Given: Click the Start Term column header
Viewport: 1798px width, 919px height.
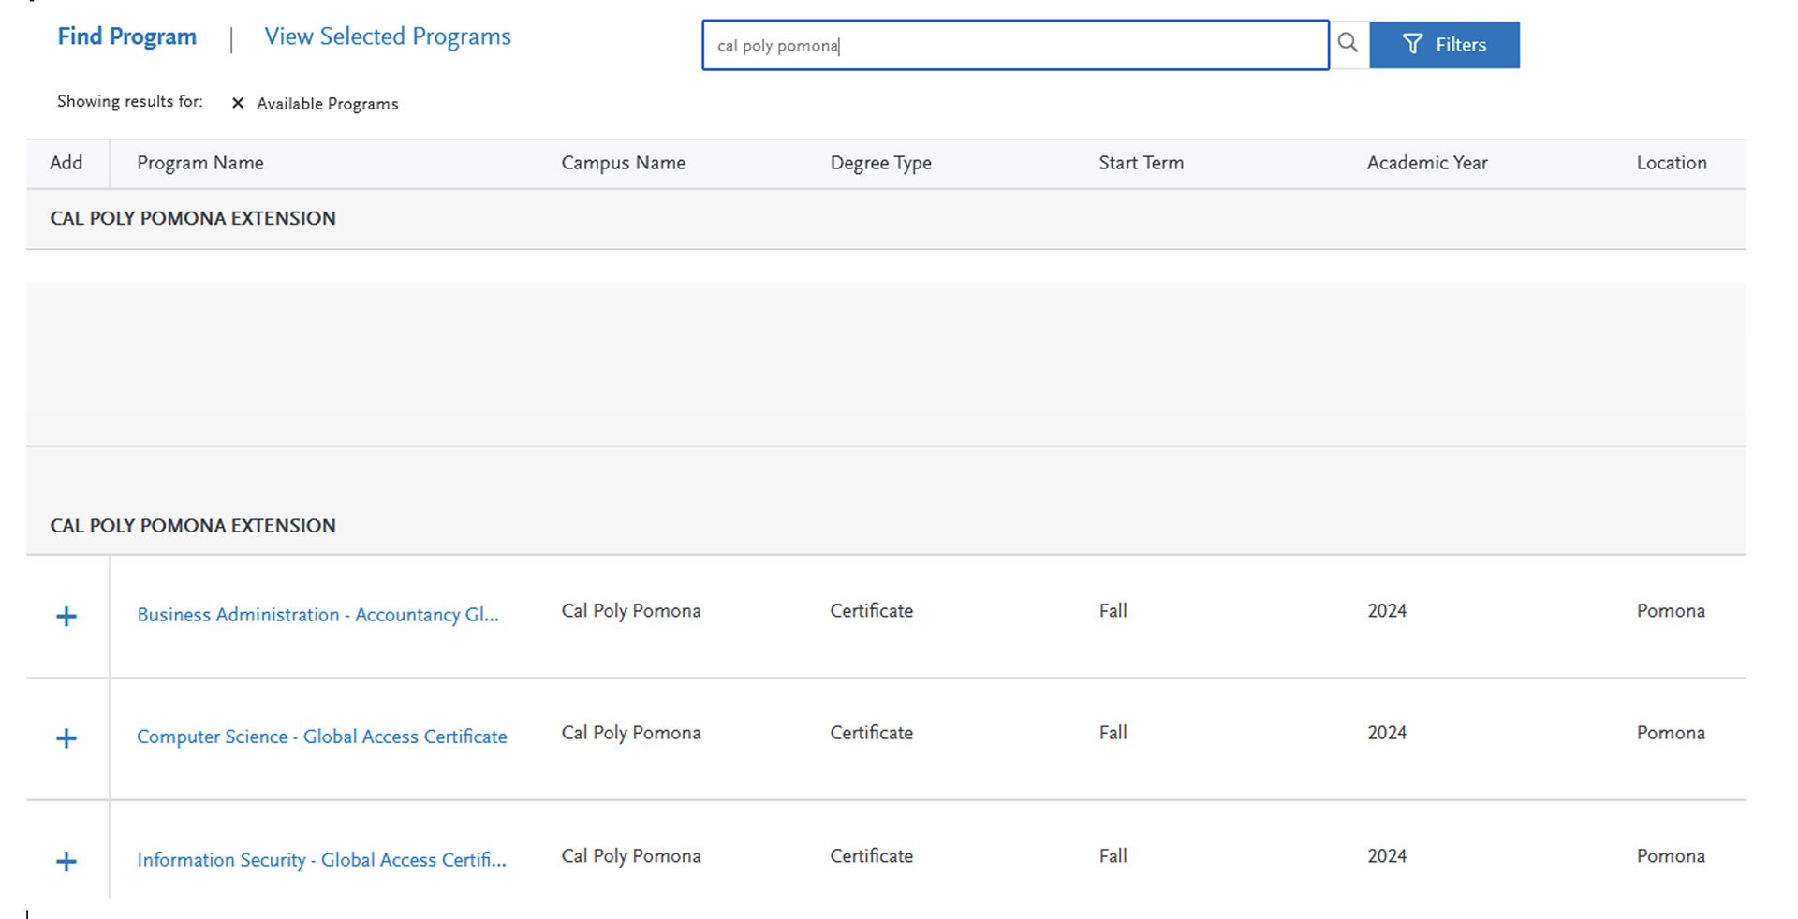Looking at the screenshot, I should [1142, 163].
